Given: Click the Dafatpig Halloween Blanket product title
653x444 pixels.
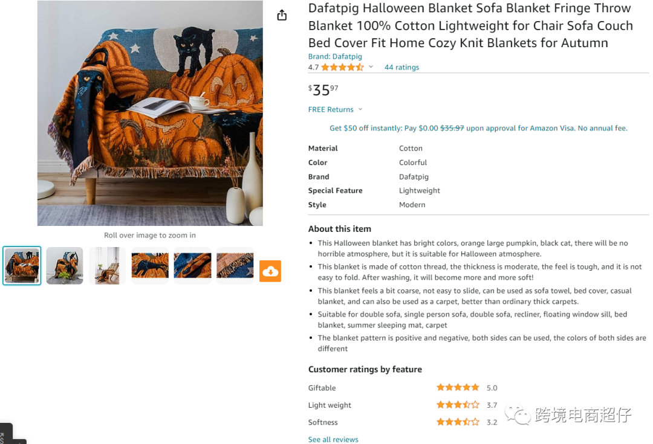Looking at the screenshot, I should point(470,25).
